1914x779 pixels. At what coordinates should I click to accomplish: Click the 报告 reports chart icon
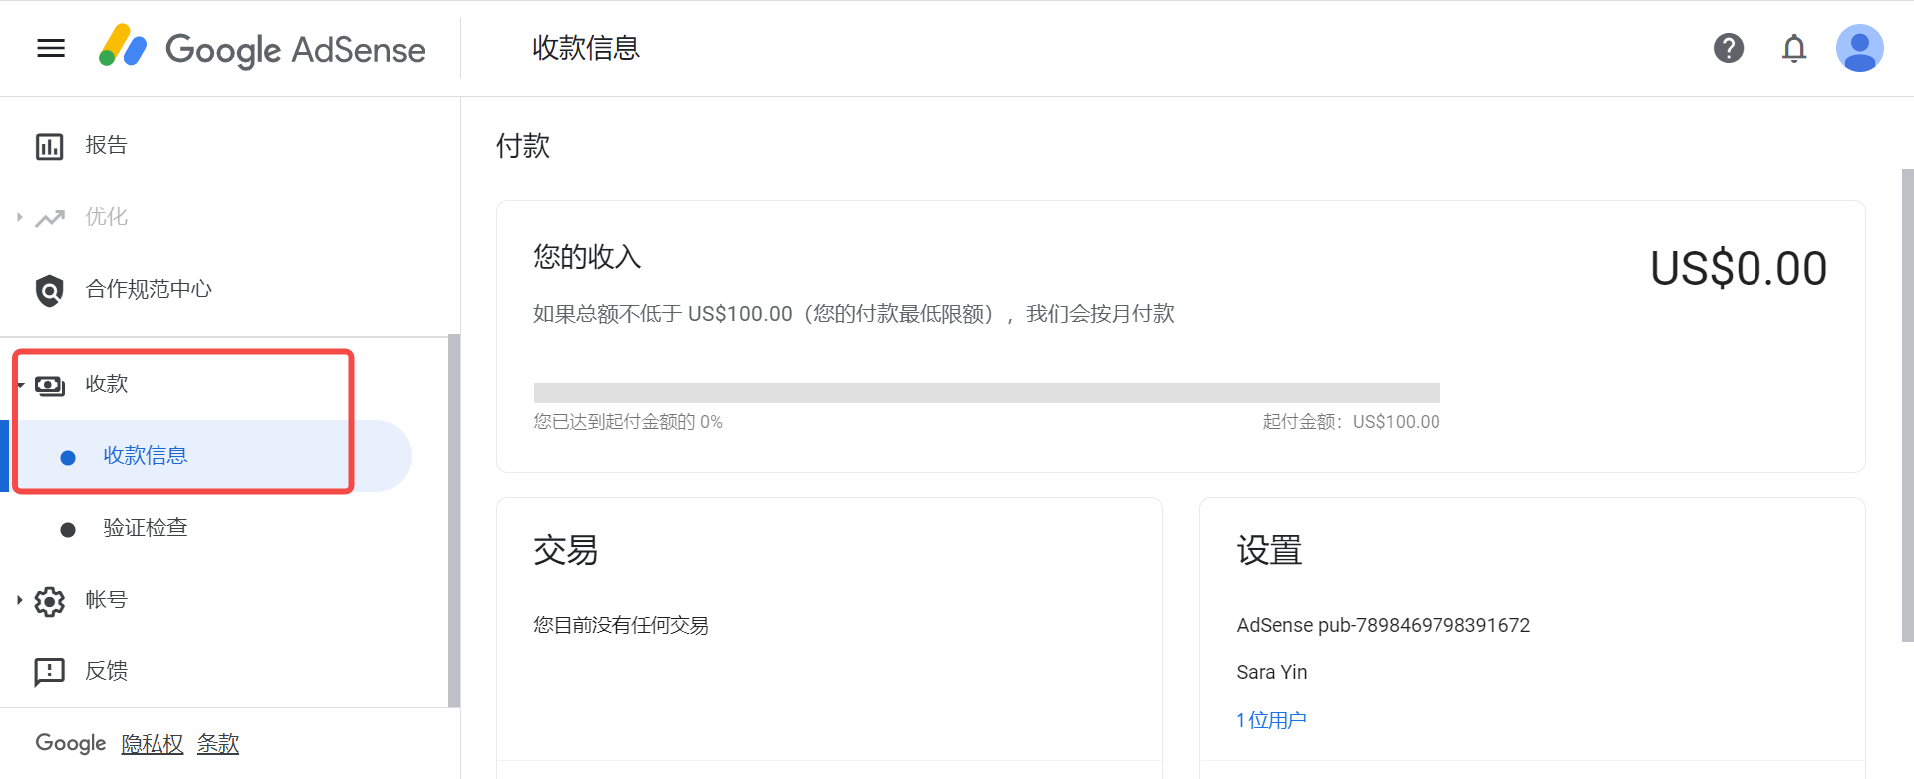49,146
